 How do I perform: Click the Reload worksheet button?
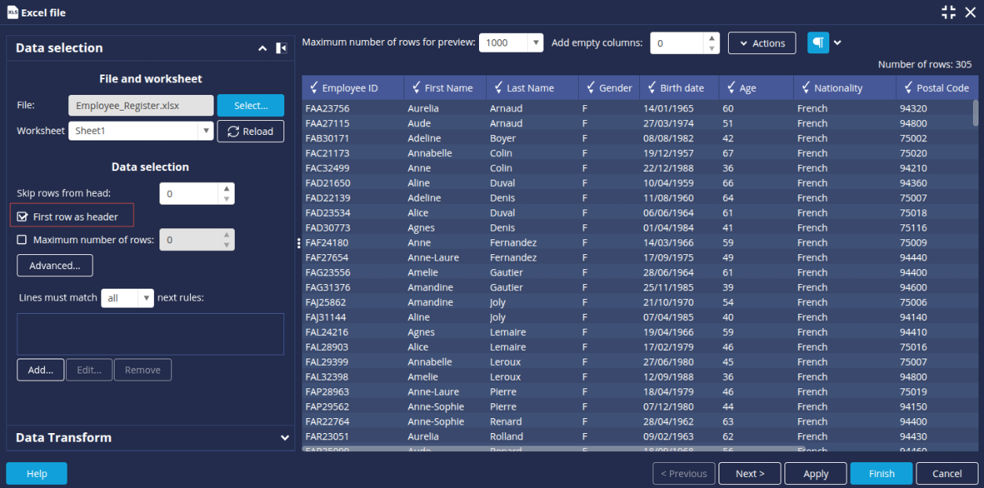[x=251, y=131]
